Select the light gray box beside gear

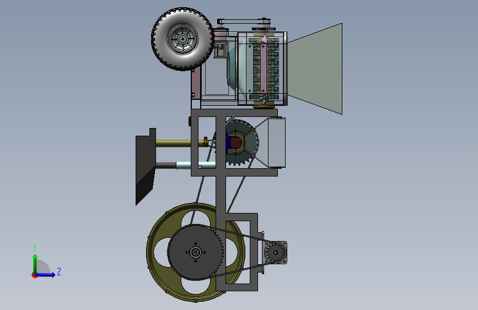(277, 143)
